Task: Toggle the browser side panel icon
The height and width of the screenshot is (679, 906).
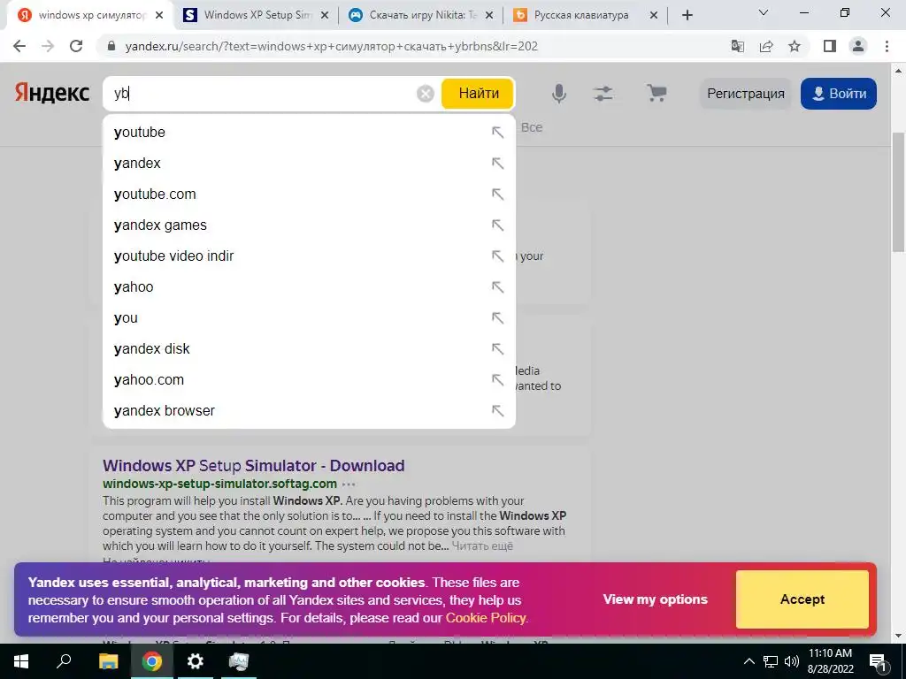Action: coord(830,46)
